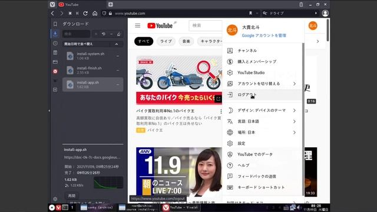
Task: Open Your data in YouTube
Action: pos(262,154)
